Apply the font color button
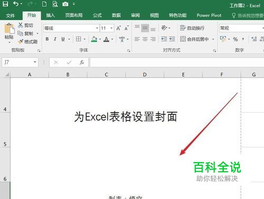 106,39
